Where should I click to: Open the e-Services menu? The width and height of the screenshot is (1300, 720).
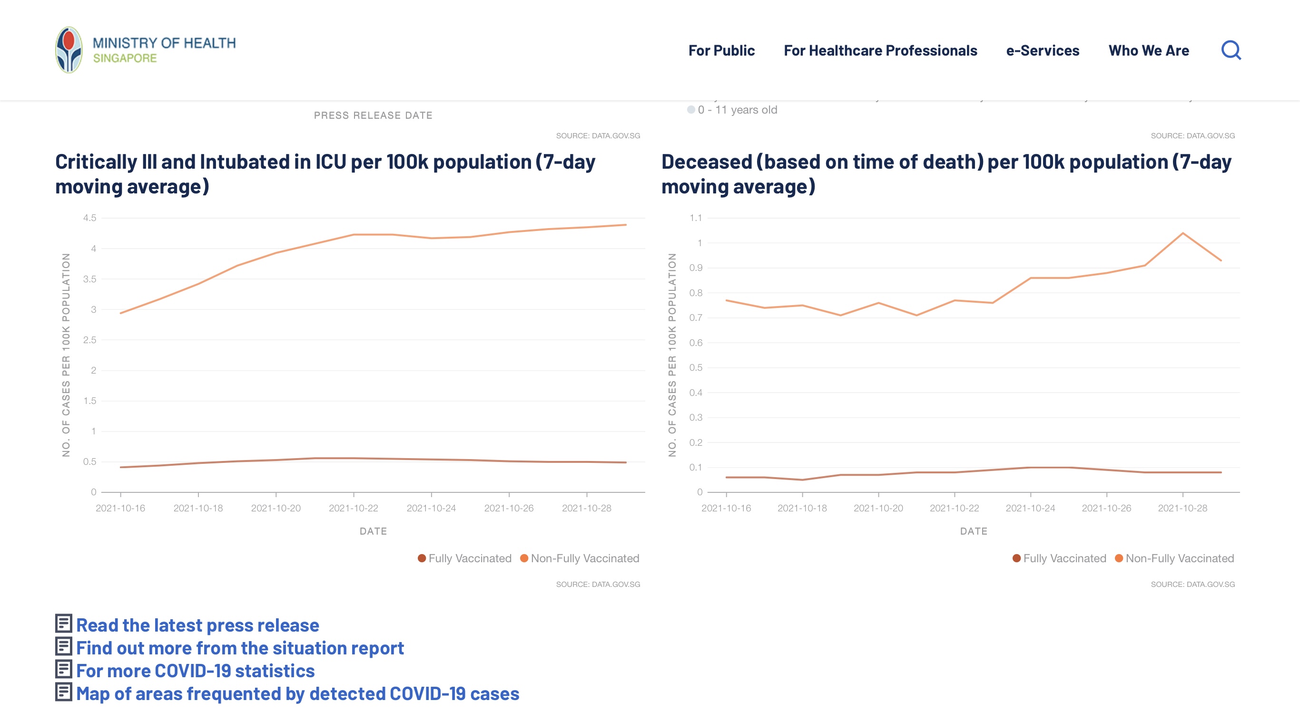click(1043, 50)
